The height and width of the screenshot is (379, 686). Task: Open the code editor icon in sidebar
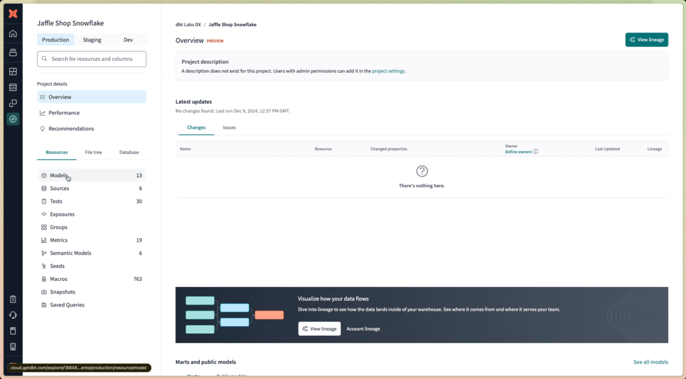tap(13, 87)
